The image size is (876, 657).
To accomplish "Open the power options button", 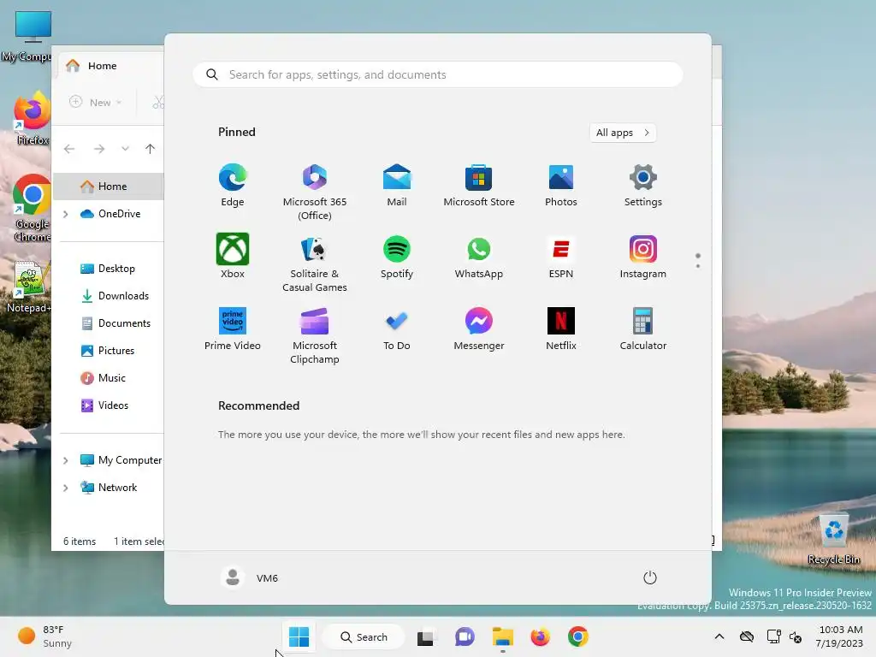I will coord(650,577).
